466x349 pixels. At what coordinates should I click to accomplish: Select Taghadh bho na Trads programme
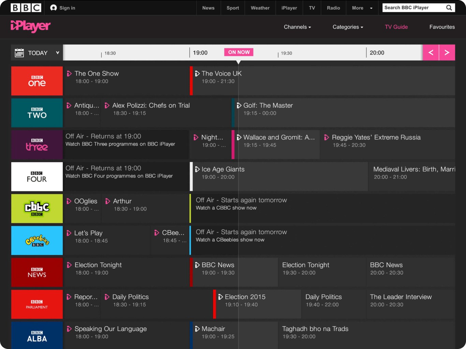[x=367, y=335]
